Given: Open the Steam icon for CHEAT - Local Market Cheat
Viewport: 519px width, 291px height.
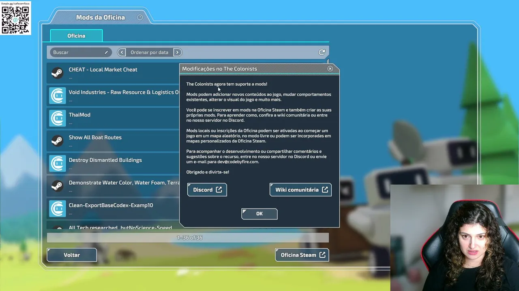Looking at the screenshot, I should point(57,73).
